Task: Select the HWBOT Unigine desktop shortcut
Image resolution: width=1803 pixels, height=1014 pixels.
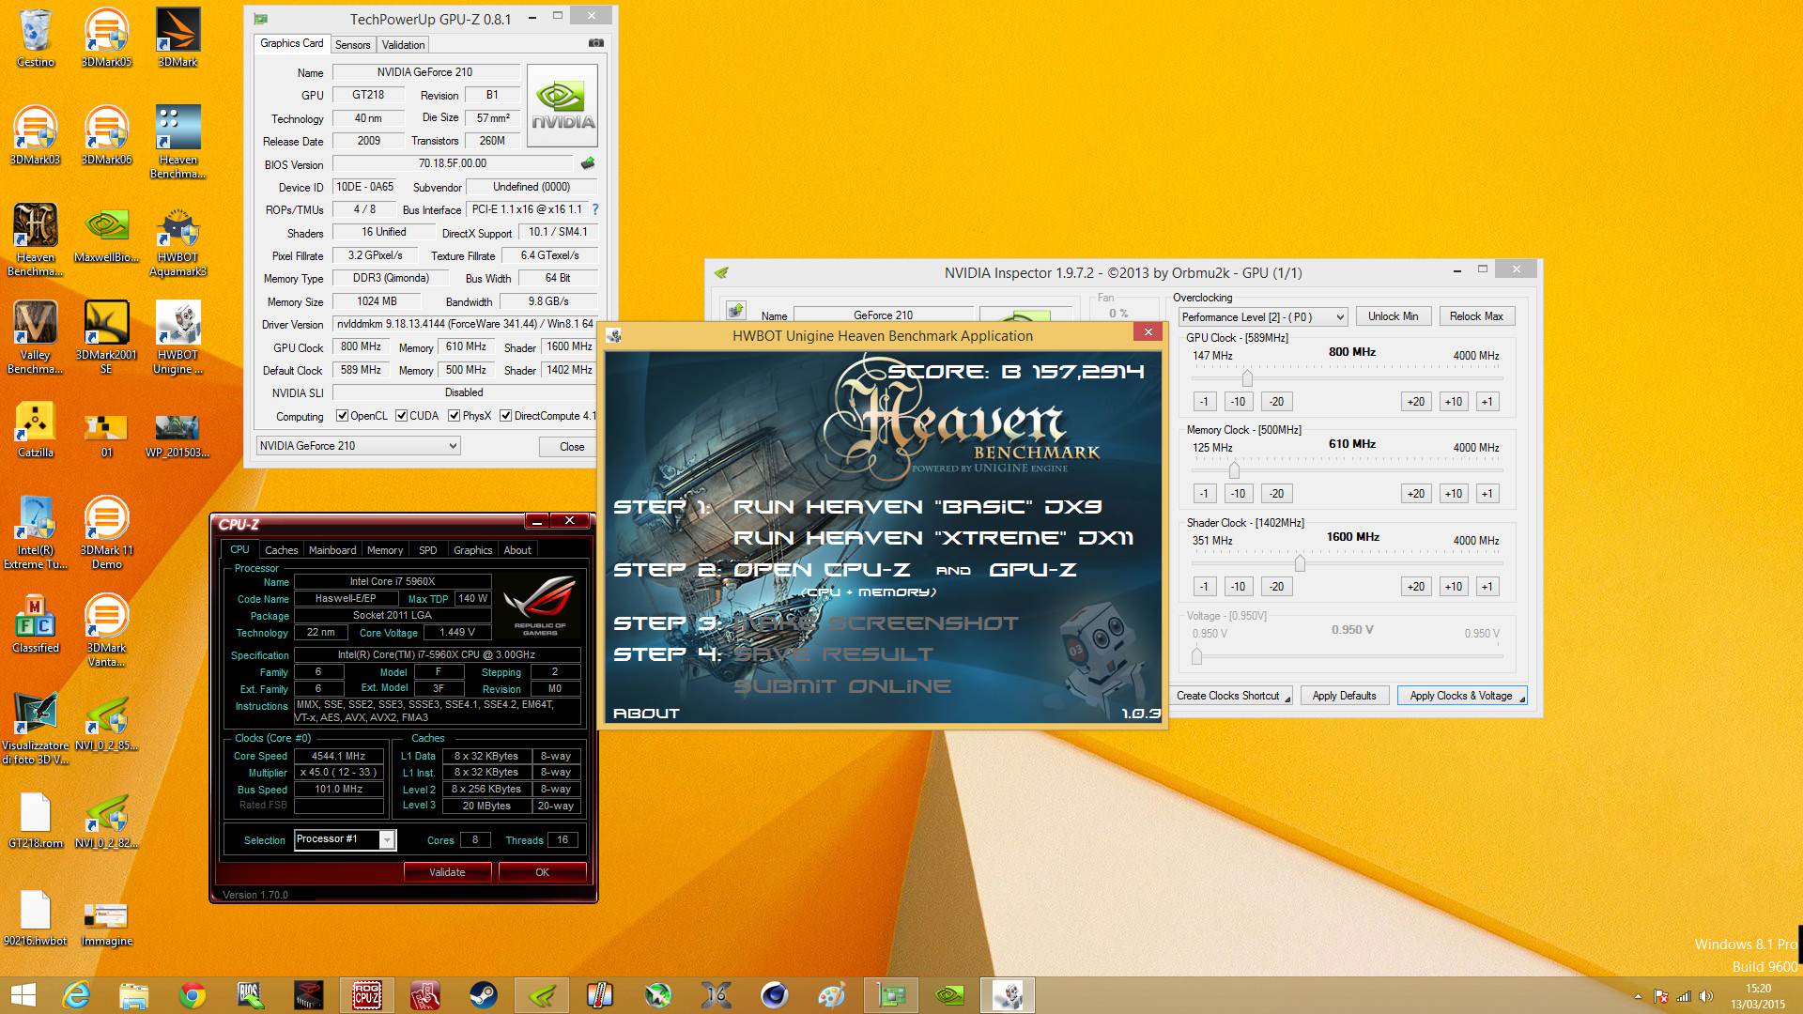Action: tap(177, 338)
